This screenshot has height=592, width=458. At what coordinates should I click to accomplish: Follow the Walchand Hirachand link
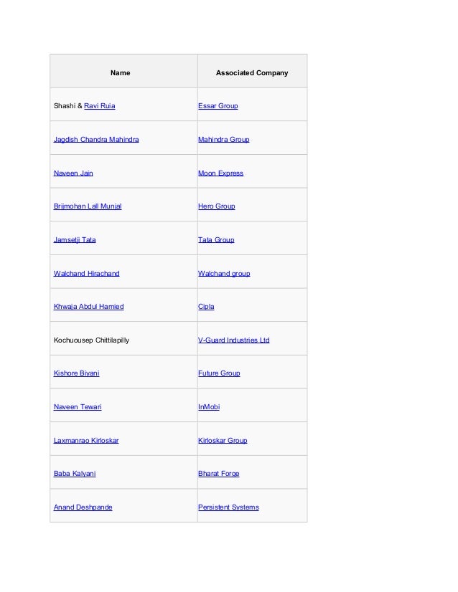86,273
